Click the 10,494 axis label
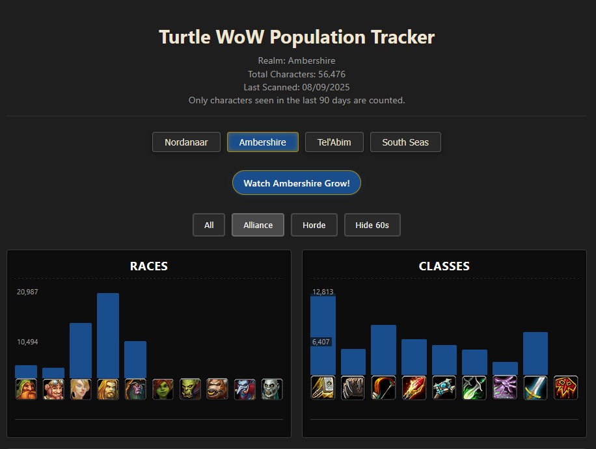Screen dimensions: 596x449 27,342
